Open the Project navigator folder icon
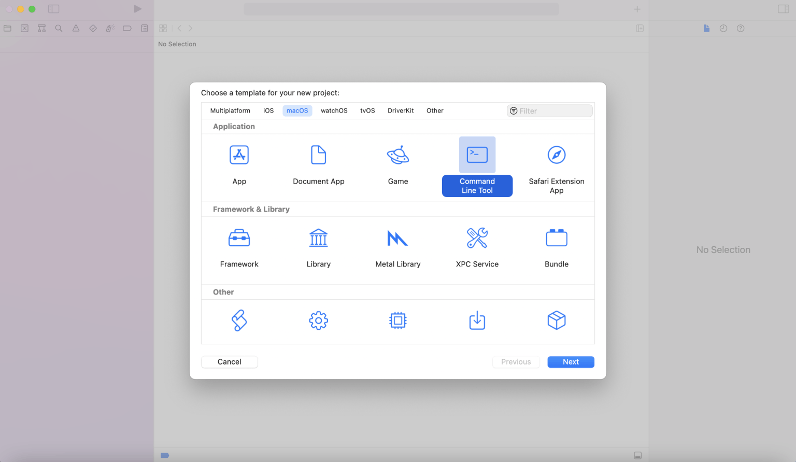796x462 pixels. coord(7,29)
